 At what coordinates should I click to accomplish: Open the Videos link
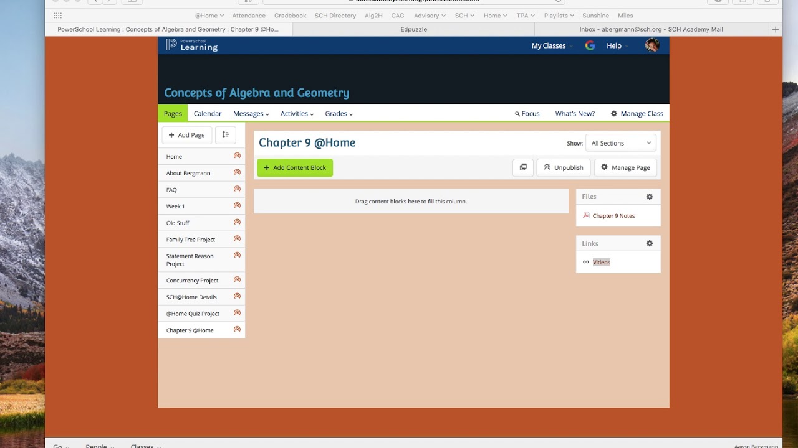(x=602, y=262)
